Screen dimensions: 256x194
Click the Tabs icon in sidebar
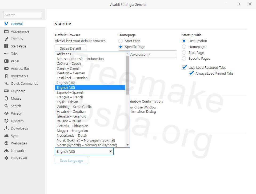pos(6,54)
